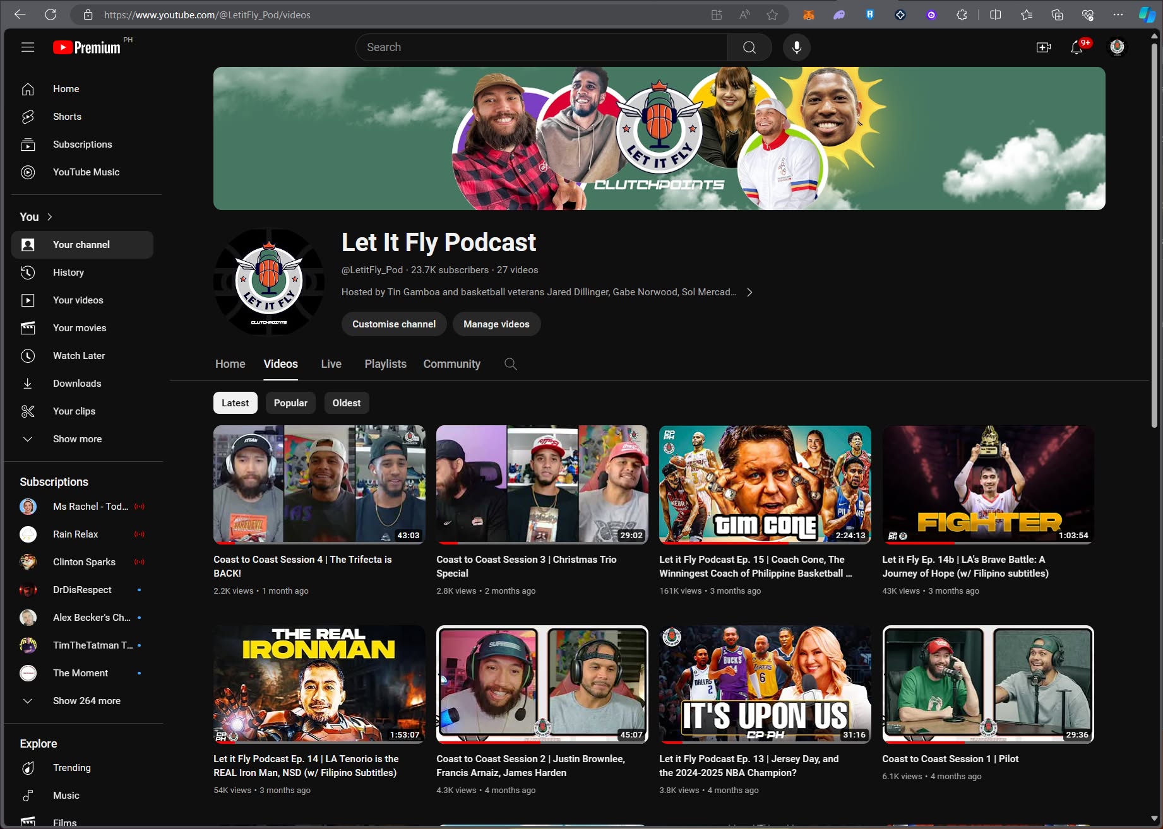Image resolution: width=1163 pixels, height=829 pixels.
Task: Open the Create video icon
Action: [x=1044, y=47]
